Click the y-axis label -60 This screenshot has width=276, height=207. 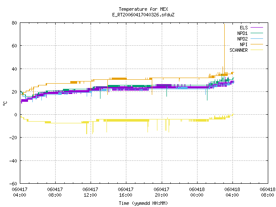point(13,184)
